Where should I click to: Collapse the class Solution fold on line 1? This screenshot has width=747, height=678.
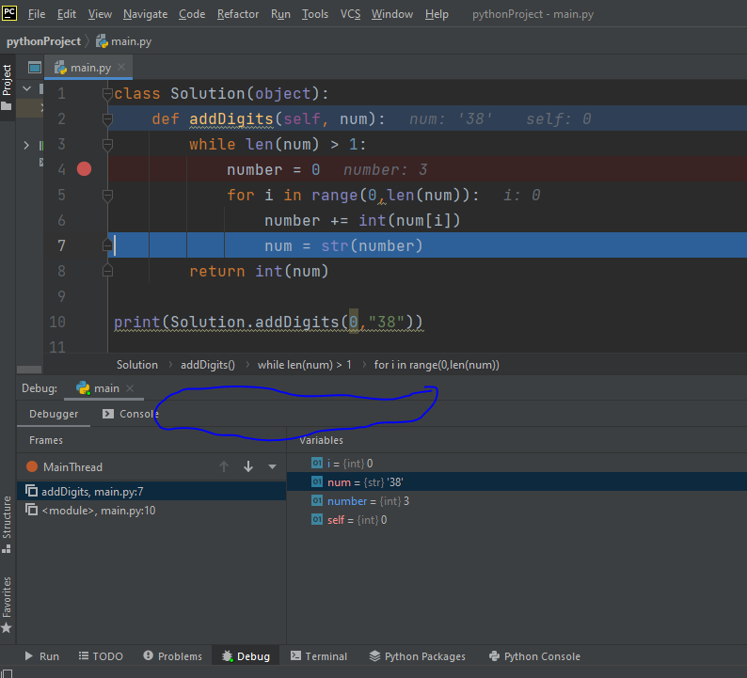click(107, 94)
